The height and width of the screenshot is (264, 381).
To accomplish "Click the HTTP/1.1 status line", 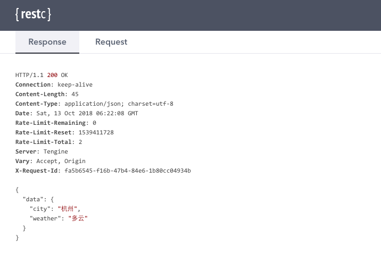I will click(x=42, y=75).
